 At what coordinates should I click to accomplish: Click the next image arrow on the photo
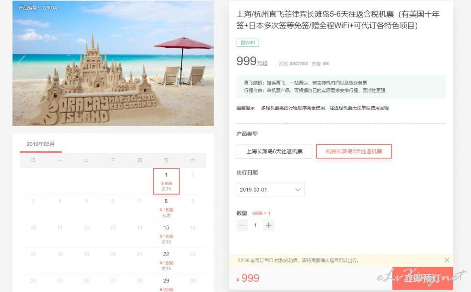pos(205,63)
